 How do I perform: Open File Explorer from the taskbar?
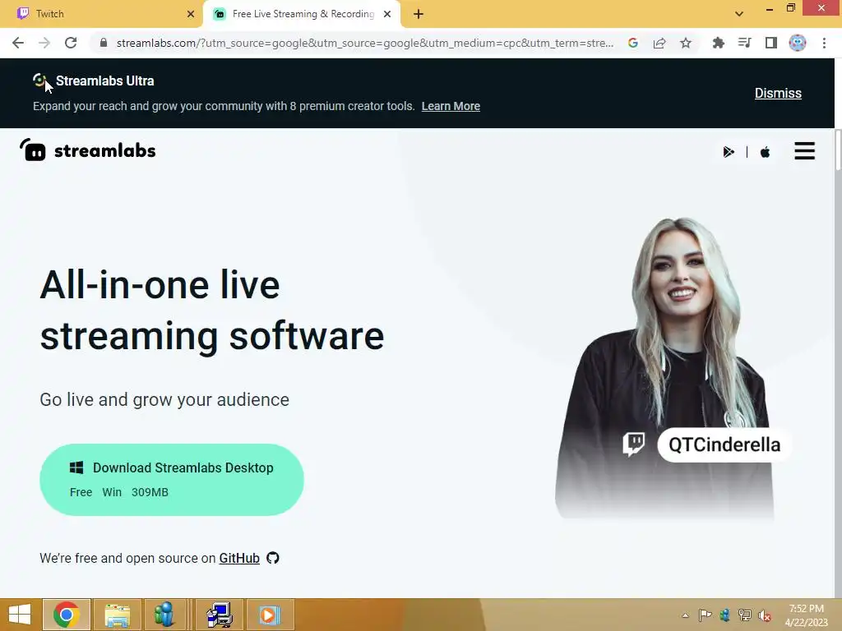[x=118, y=615]
